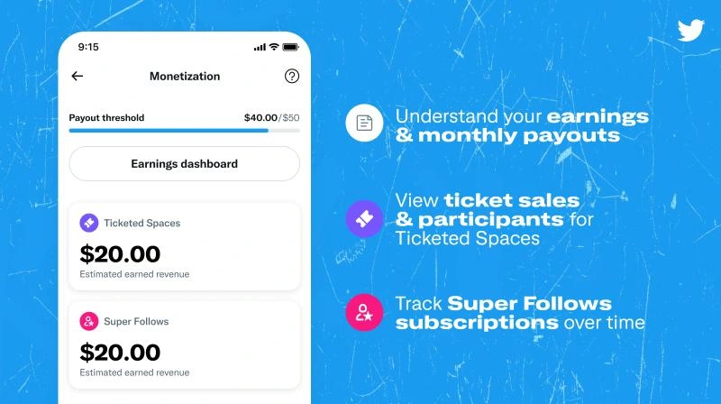Open the Super Follows revenue card
This screenshot has width=721, height=404.
point(184,344)
